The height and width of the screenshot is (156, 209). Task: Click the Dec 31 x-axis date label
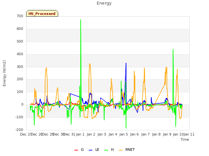coord(70,134)
